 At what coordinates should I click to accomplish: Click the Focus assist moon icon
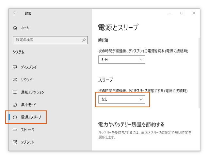(15, 105)
